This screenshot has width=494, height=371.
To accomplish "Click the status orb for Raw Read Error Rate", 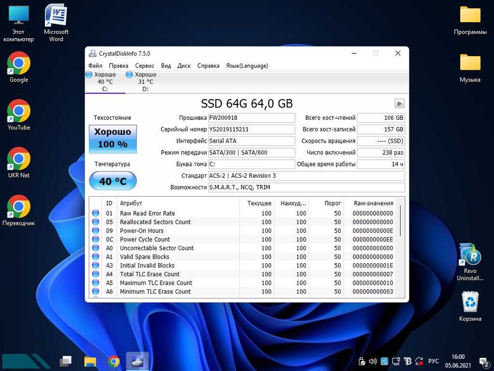I will pyautogui.click(x=96, y=214).
